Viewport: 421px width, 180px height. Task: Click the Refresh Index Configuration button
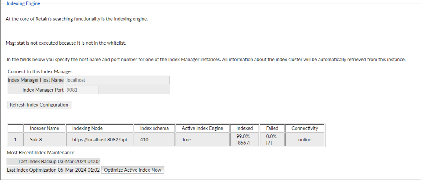(39, 105)
